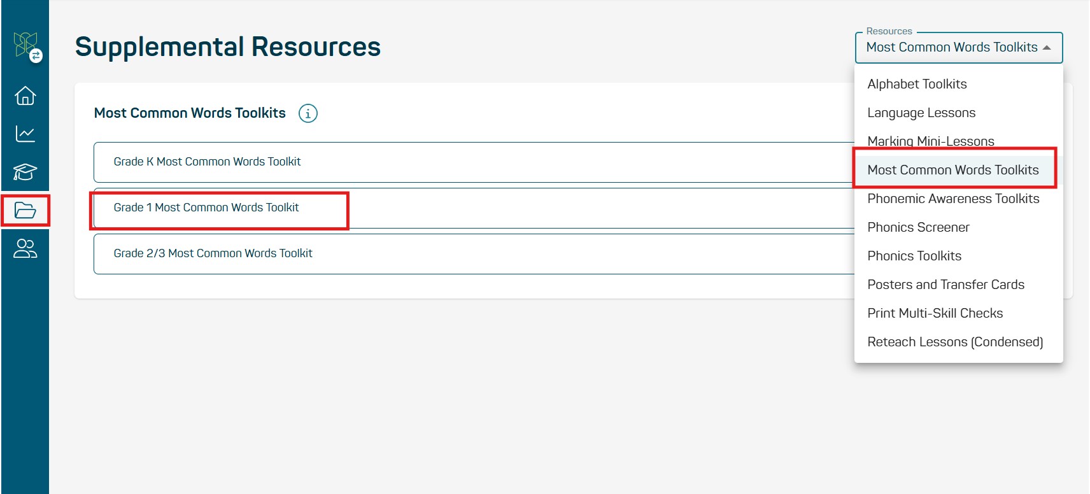The height and width of the screenshot is (494, 1090).
Task: Select Language Lessons option
Action: [921, 113]
